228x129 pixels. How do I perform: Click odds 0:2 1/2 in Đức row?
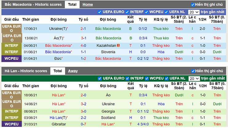143,59
